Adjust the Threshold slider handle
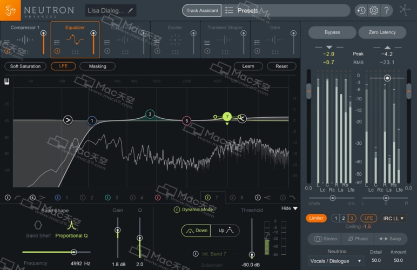Viewport: 417px width, 270px height. [252, 254]
